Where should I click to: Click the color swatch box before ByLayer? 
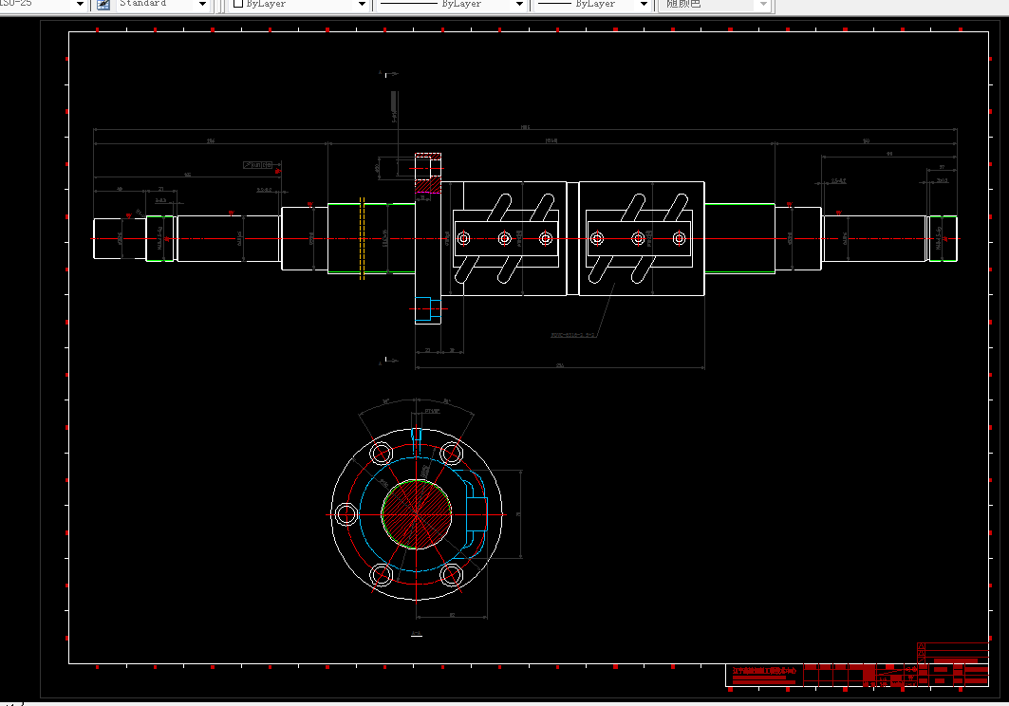coord(237,4)
